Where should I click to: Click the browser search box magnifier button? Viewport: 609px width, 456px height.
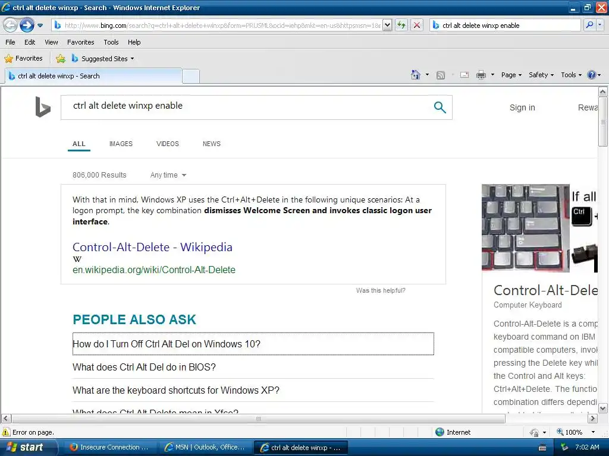click(589, 25)
